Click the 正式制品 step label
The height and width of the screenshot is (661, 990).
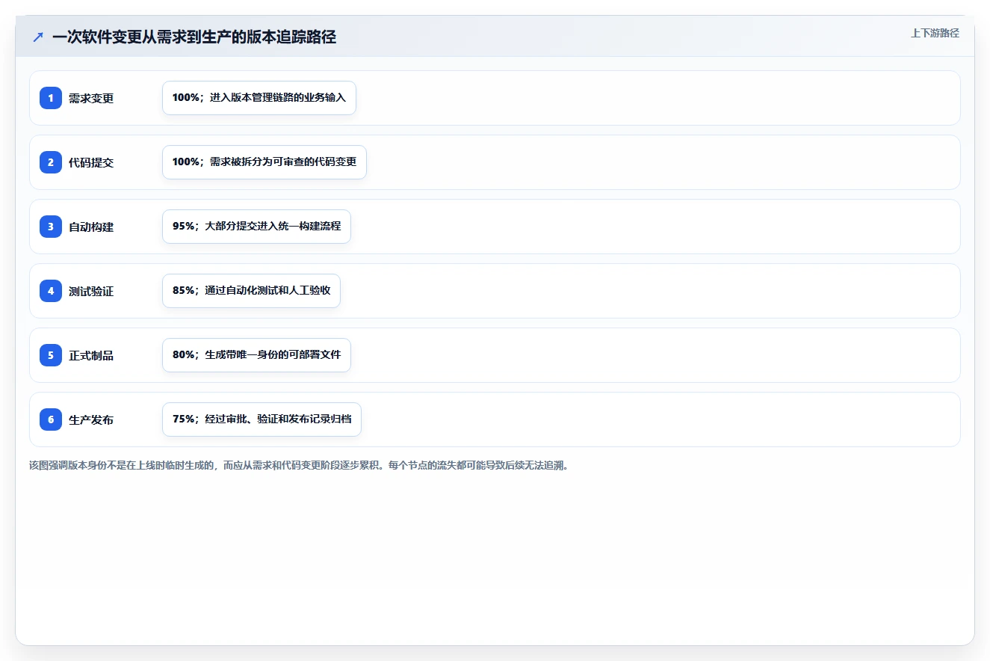[x=91, y=356]
